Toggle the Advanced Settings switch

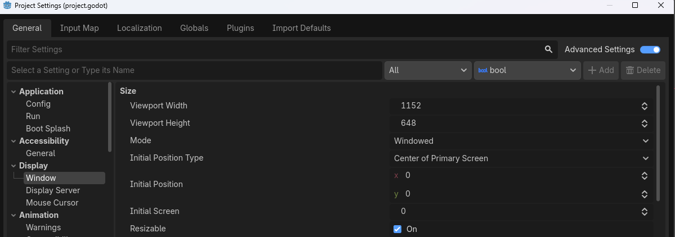[x=650, y=49]
